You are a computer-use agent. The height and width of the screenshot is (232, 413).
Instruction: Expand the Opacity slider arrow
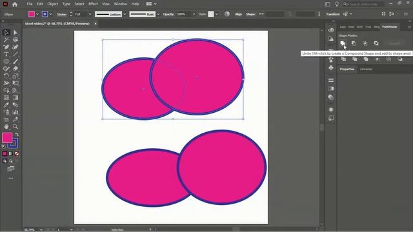(x=194, y=14)
